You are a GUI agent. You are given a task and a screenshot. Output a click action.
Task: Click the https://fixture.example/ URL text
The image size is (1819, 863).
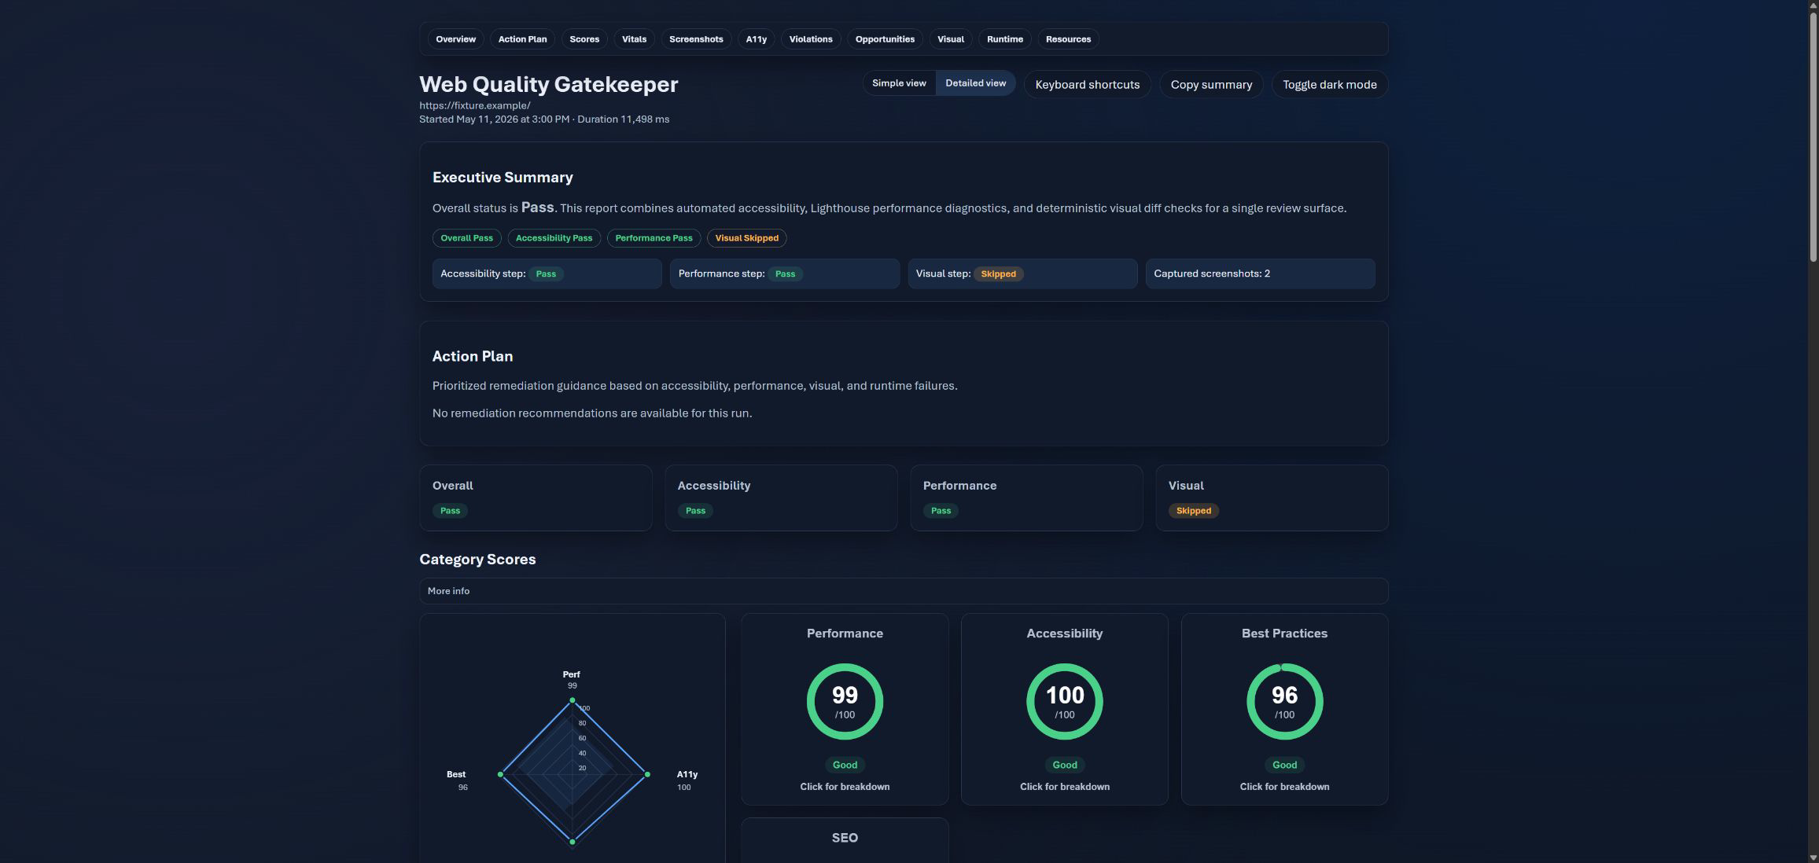click(474, 105)
